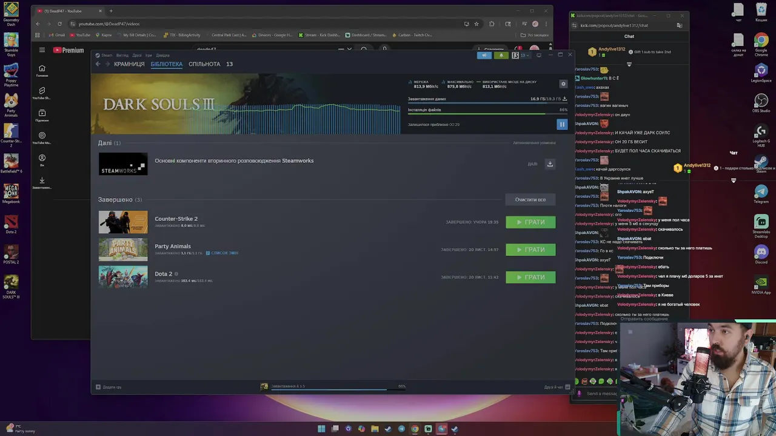Switch Steam to Big Picture mode icon
776x436 pixels.
pyautogui.click(x=538, y=55)
